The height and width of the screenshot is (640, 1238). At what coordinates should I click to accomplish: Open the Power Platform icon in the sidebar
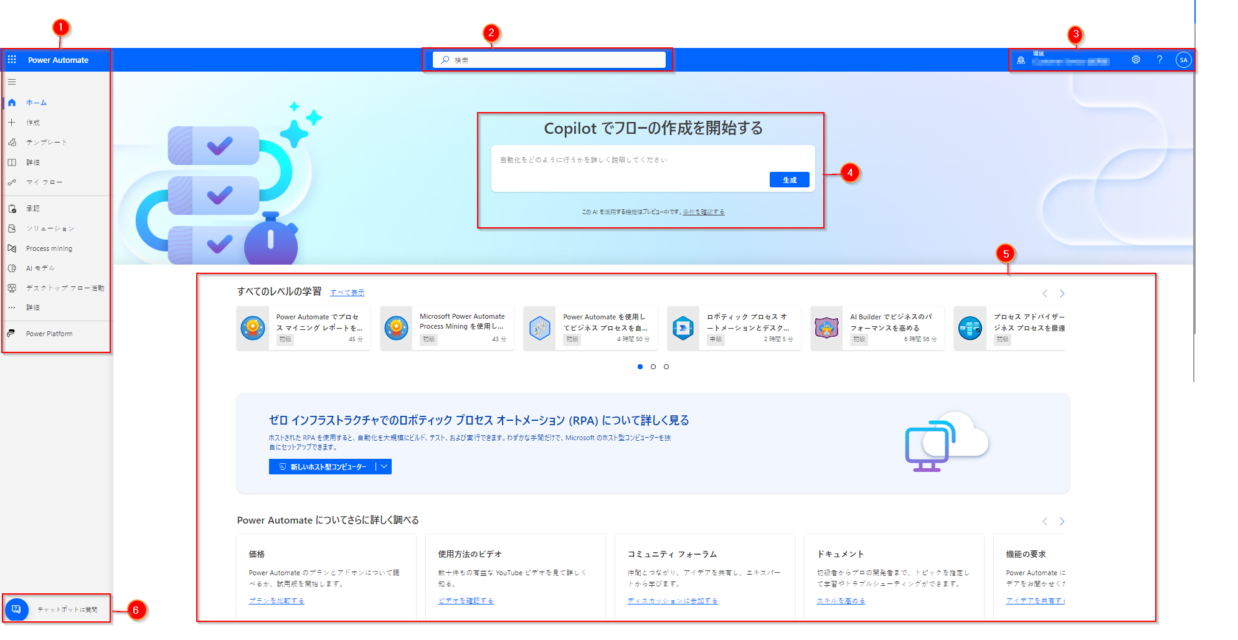(x=12, y=334)
